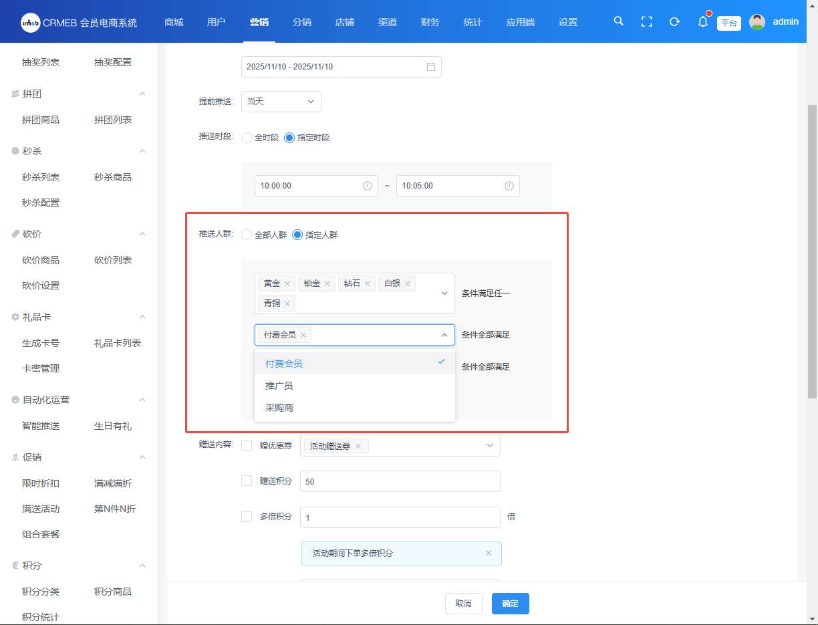Open the notification bell
Screen dimensions: 818x625
(x=702, y=21)
